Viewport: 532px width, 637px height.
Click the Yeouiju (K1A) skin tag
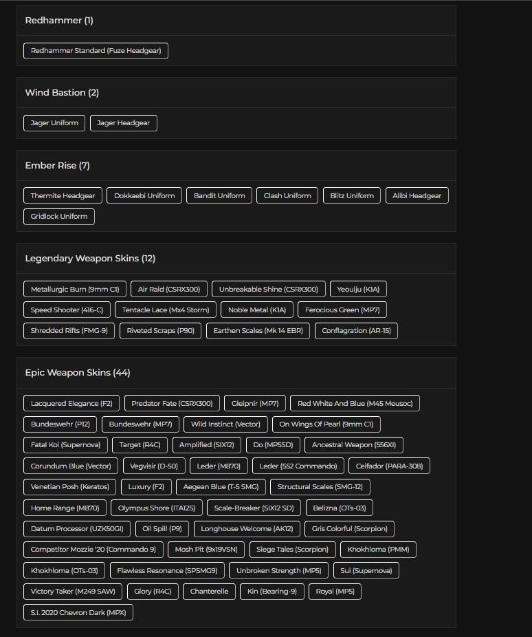coord(358,290)
